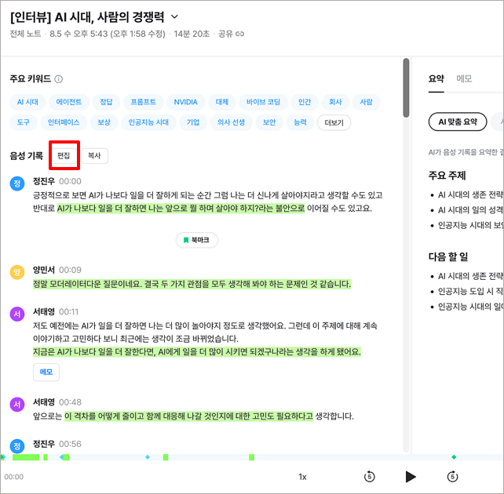Click the 편집 button next to 음성 기록

(64, 156)
